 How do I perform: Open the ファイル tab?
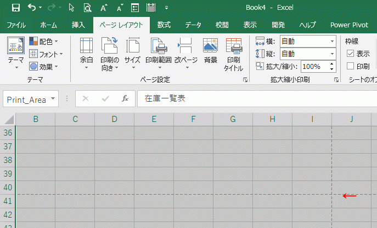(16, 25)
